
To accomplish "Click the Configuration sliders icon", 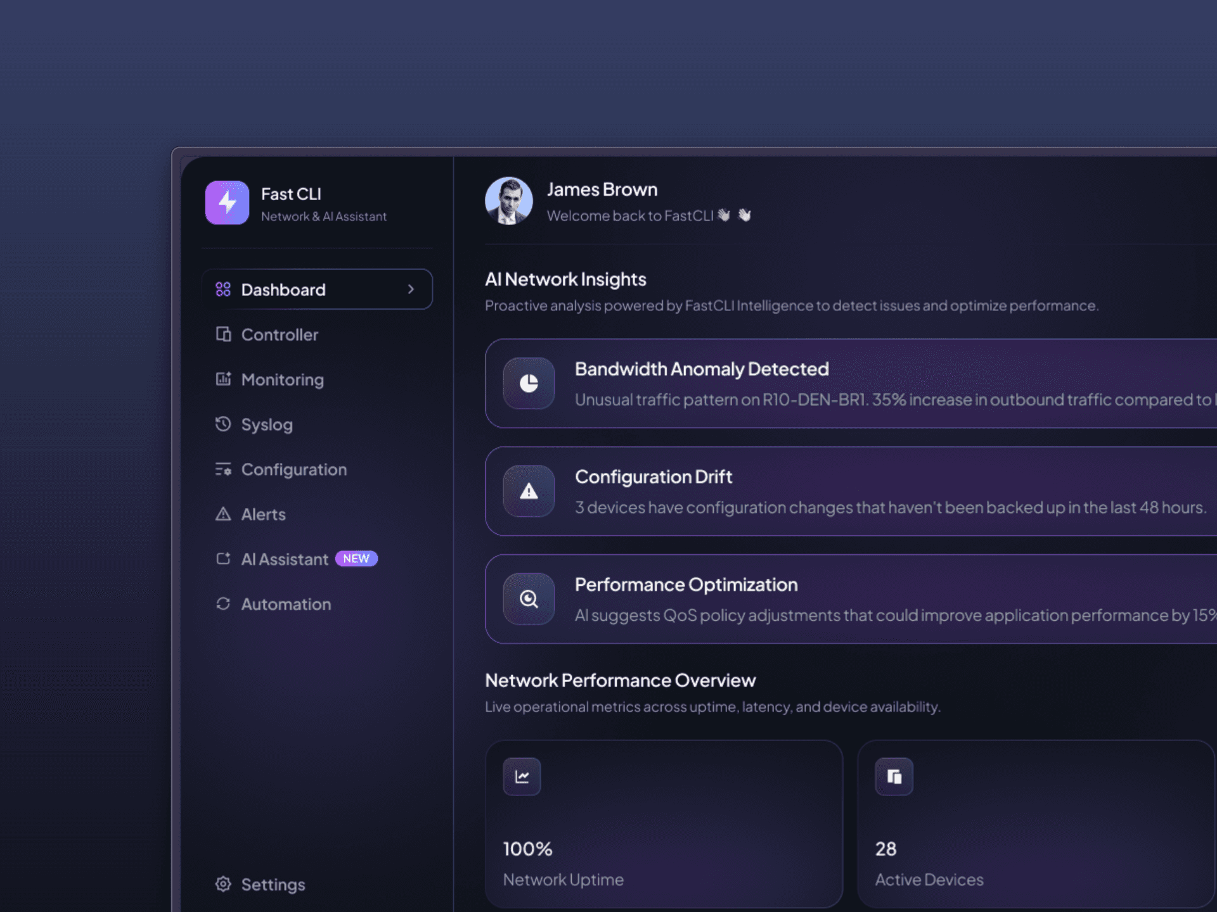I will (x=223, y=469).
